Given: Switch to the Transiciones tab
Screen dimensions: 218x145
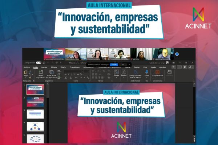Looking at the screenshot, I should coord(75,67).
